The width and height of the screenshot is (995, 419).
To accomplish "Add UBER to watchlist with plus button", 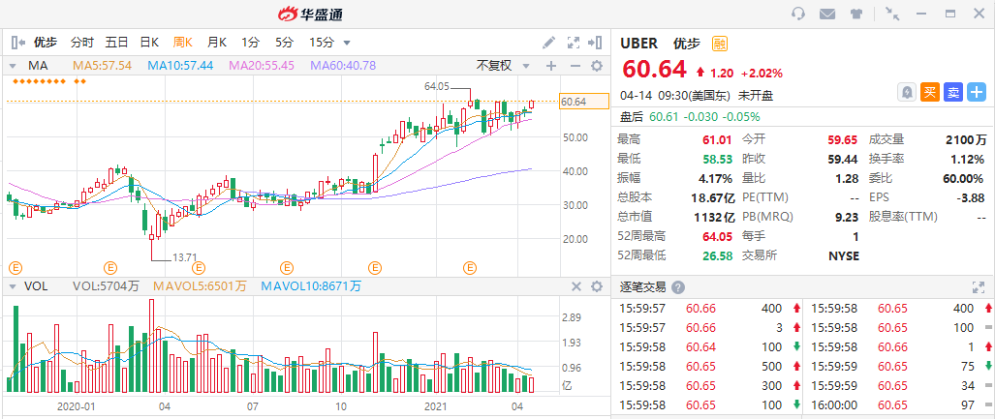I will (977, 92).
